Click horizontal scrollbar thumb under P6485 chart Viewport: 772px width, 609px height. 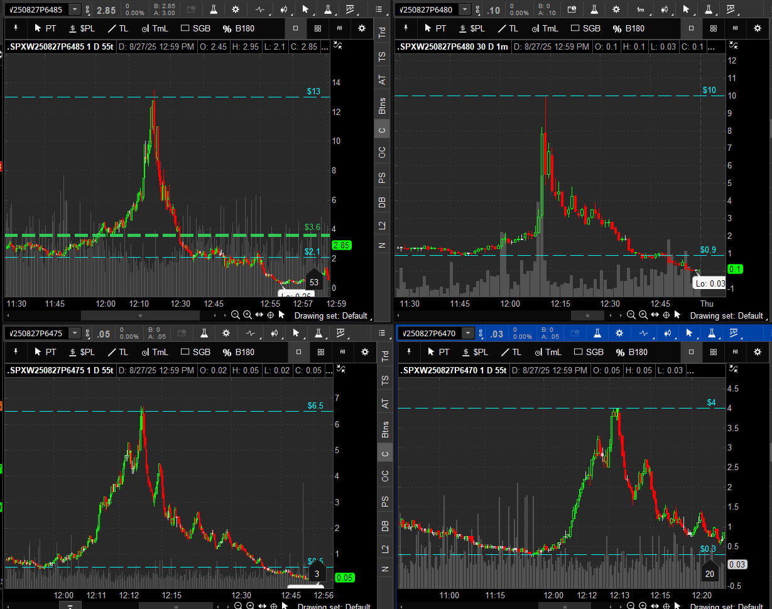click(x=140, y=315)
